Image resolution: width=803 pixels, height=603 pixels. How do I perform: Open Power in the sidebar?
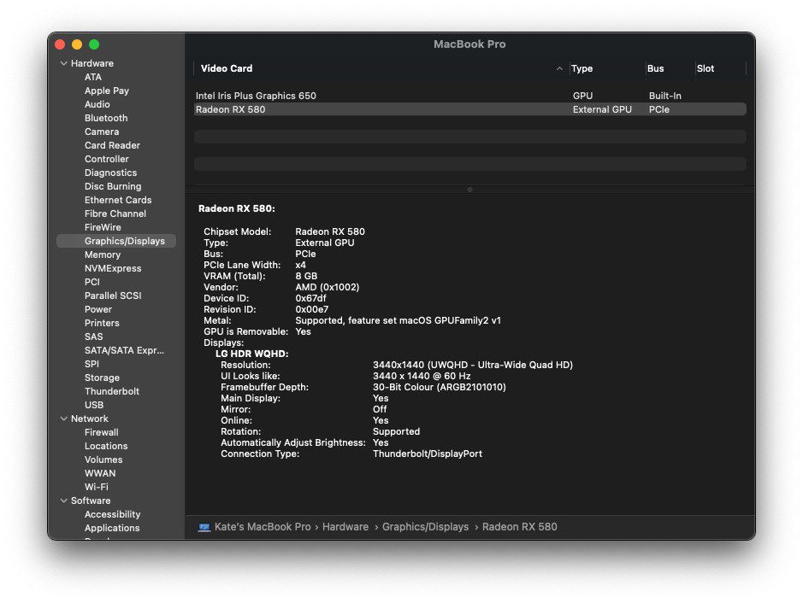point(97,309)
